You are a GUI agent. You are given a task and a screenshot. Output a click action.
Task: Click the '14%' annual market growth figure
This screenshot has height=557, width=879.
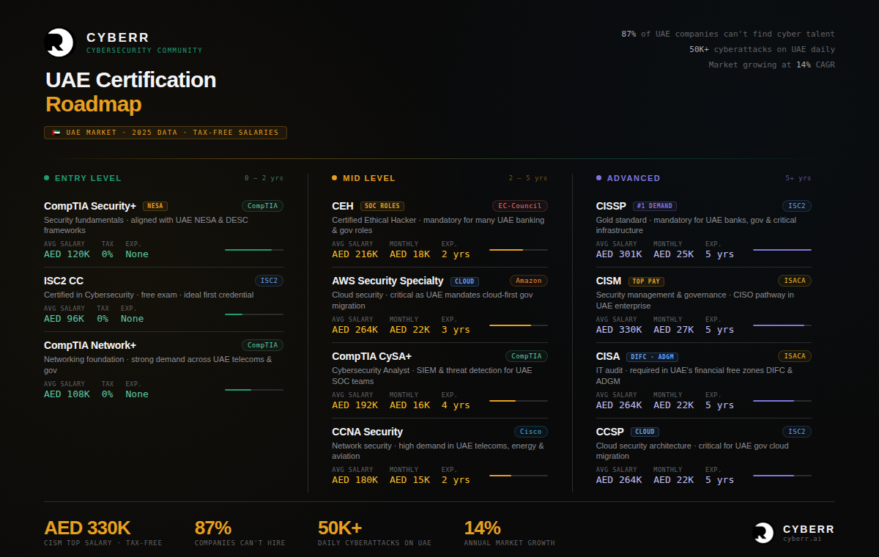point(482,528)
